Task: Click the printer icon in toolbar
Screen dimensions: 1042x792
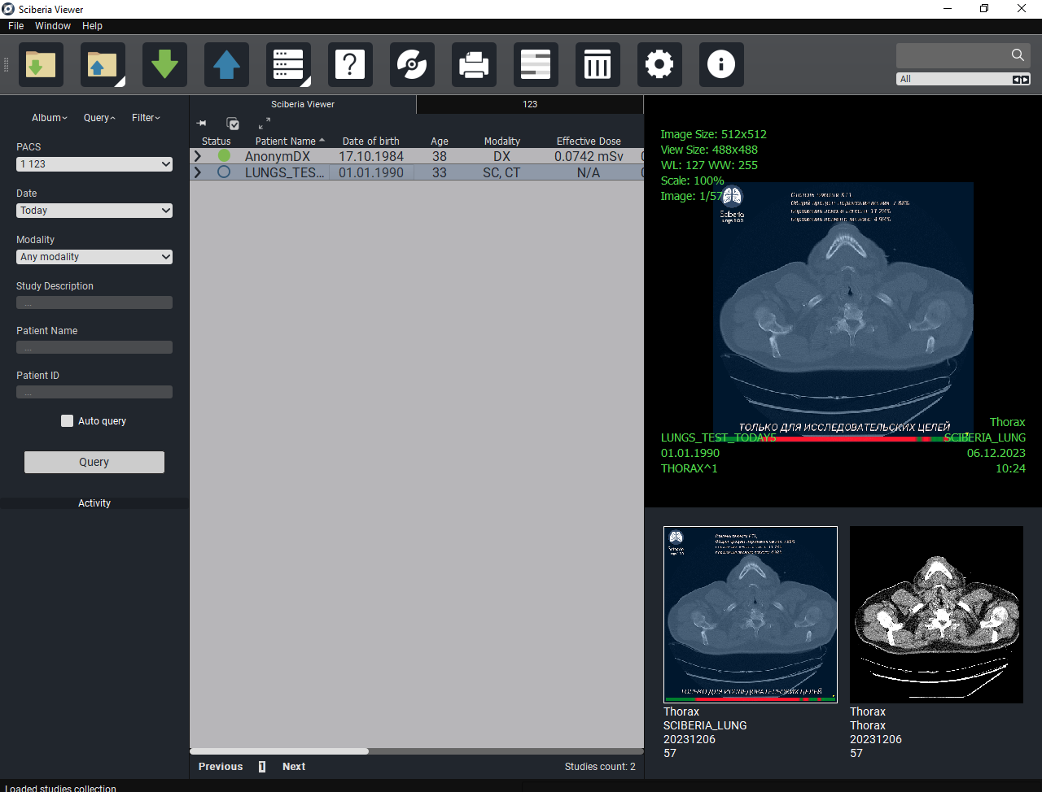Action: [x=474, y=64]
